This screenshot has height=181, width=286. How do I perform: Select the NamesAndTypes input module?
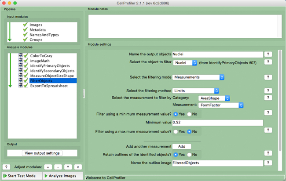tap(44, 35)
